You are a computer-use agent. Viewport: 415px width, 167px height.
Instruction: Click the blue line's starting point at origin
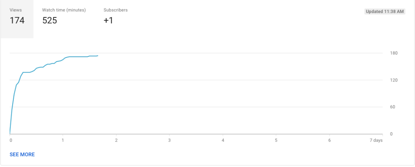[x=10, y=133]
